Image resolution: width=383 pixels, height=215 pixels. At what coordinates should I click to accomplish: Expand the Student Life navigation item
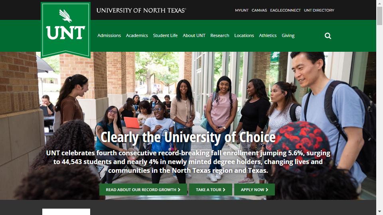(x=165, y=35)
